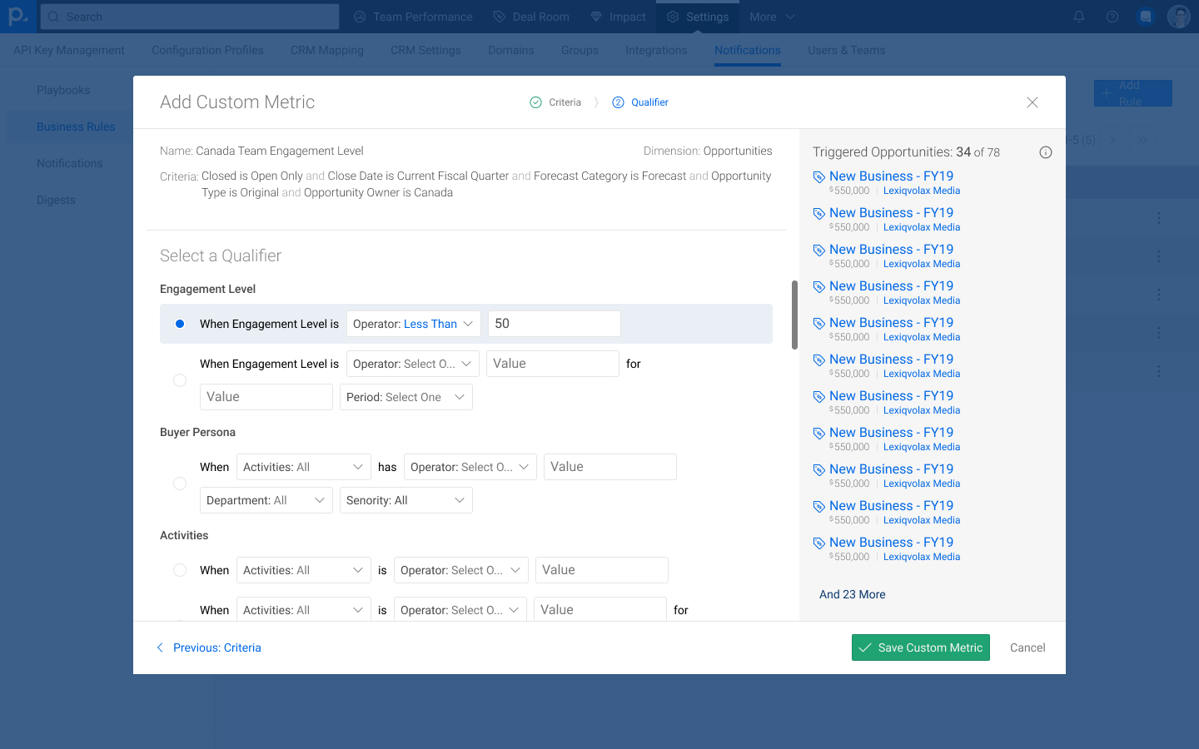Click the Save Custom Metric button
This screenshot has height=749, width=1199.
[x=920, y=647]
